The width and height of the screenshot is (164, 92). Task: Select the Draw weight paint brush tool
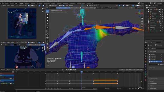47,11
